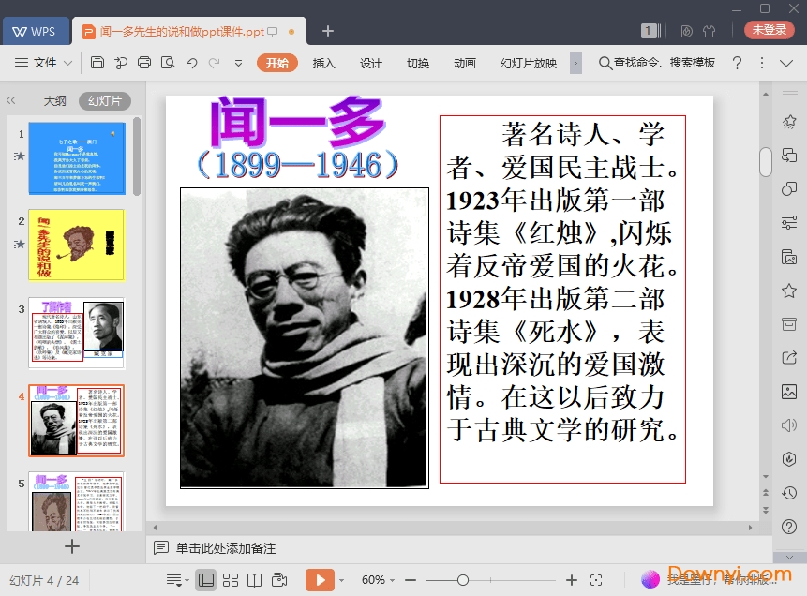Viewport: 807px width, 596px height.
Task: Switch to Slide Sorter view
Action: pyautogui.click(x=231, y=580)
